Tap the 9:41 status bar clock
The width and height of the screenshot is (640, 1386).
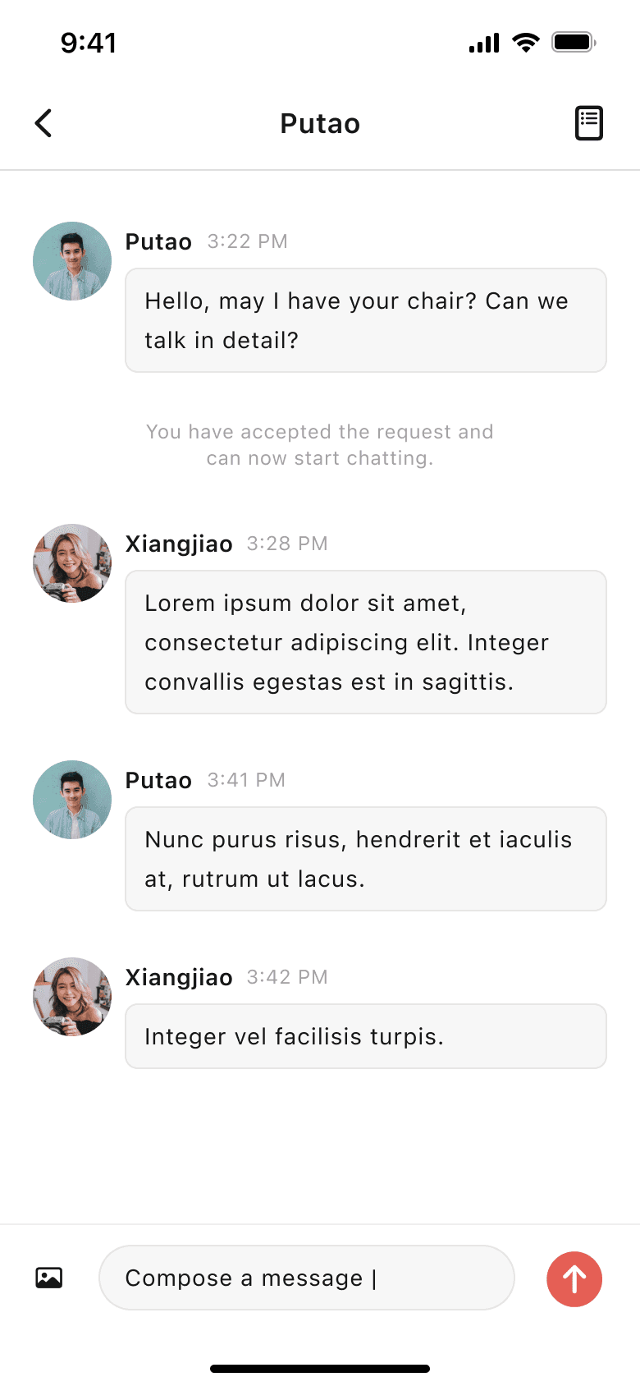(89, 43)
